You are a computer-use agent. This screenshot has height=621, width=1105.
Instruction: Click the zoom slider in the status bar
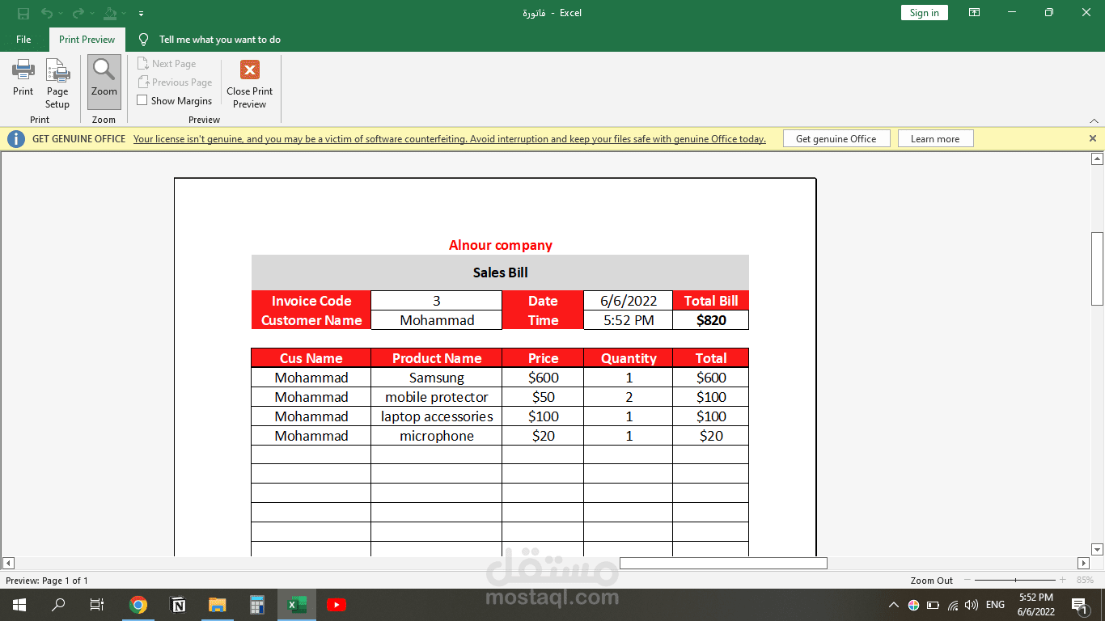[x=1015, y=581]
